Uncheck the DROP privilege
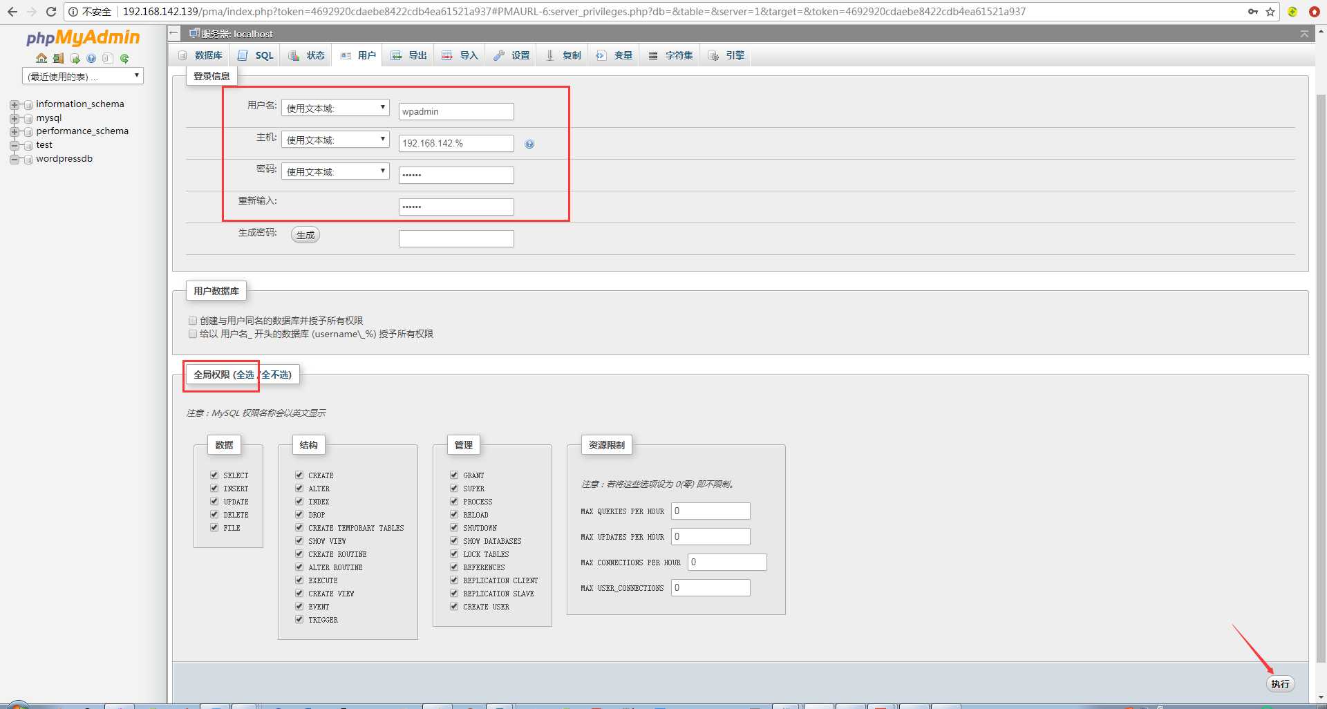The height and width of the screenshot is (709, 1327). (299, 515)
